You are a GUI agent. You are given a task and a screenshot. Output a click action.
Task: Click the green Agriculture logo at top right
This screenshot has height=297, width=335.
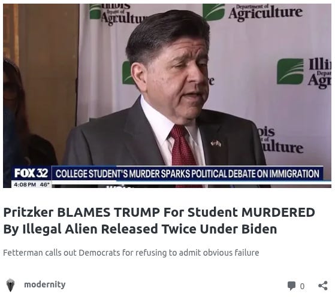[x=214, y=12]
